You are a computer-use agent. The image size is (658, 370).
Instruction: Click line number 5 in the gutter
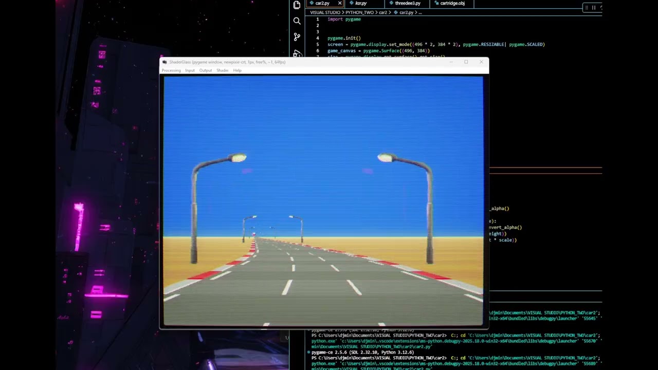tap(317, 44)
